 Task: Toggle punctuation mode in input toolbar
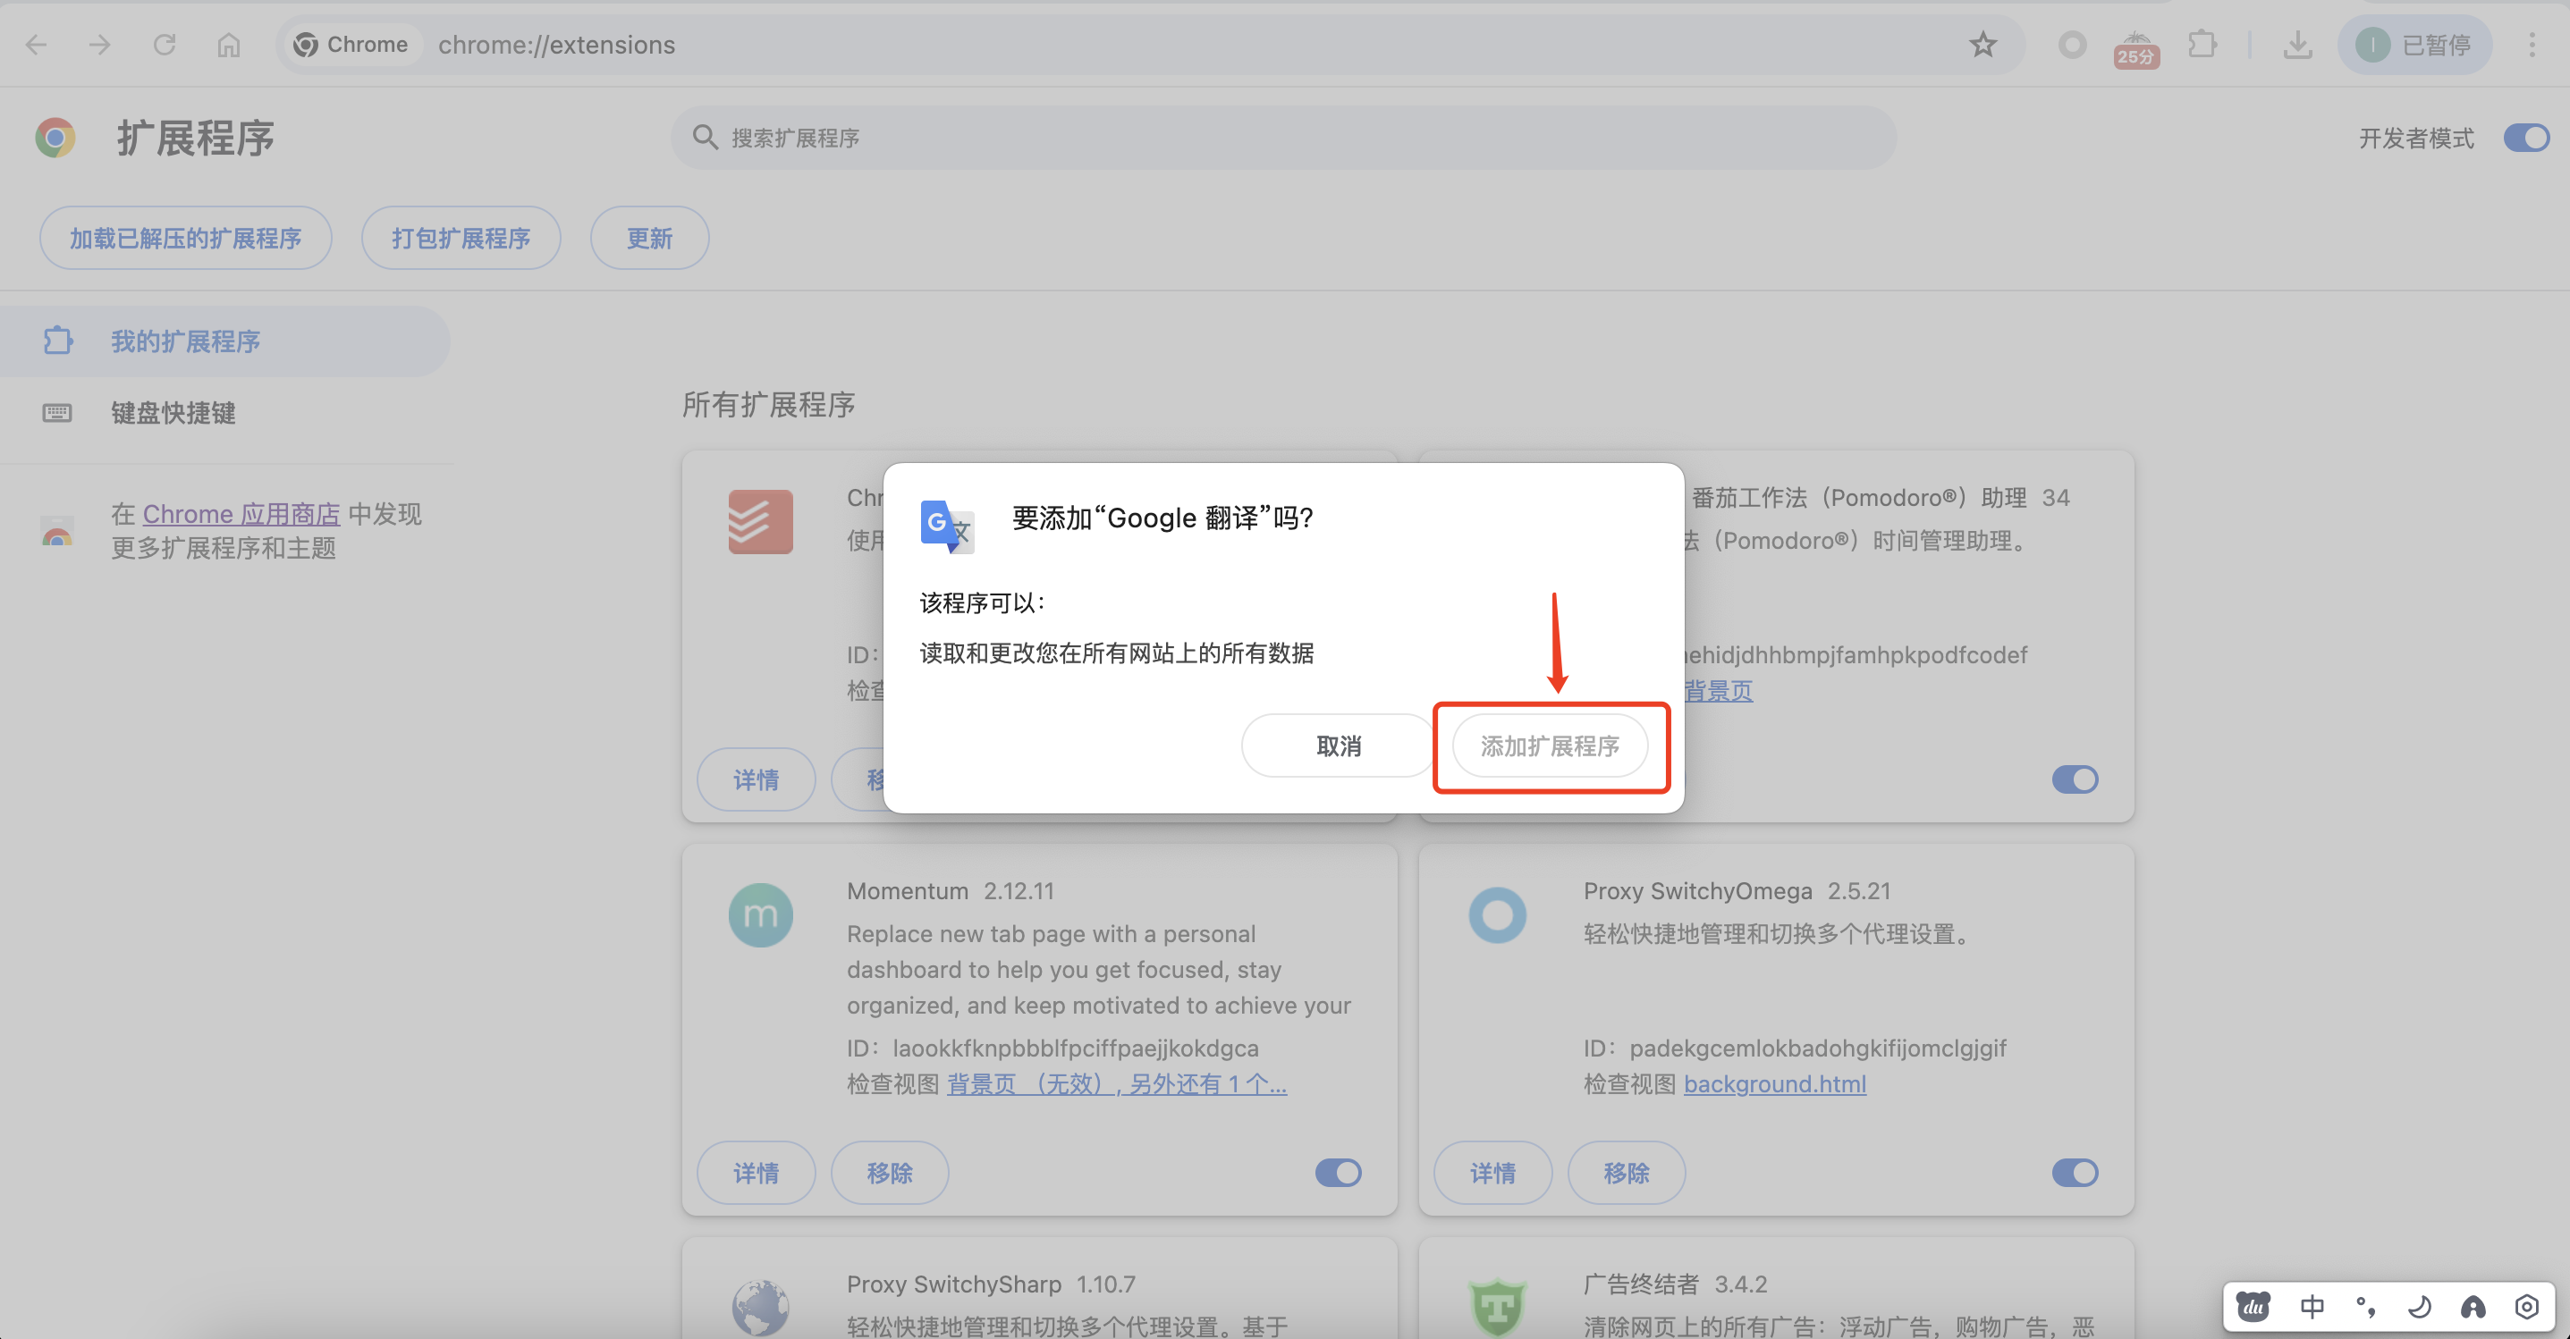click(2365, 1306)
